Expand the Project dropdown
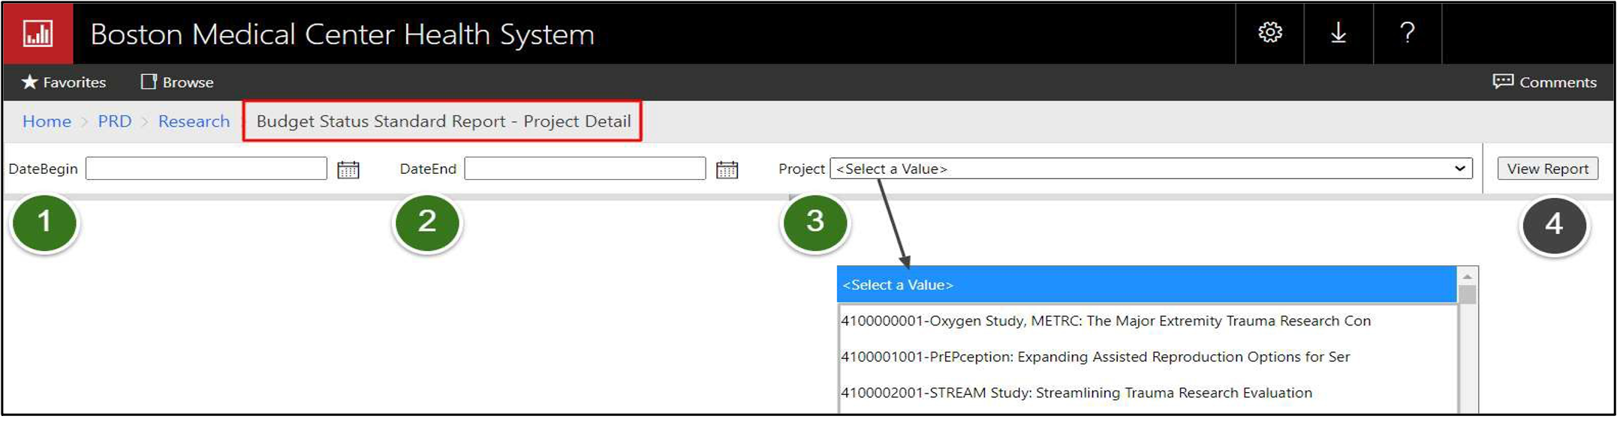 coord(1151,169)
